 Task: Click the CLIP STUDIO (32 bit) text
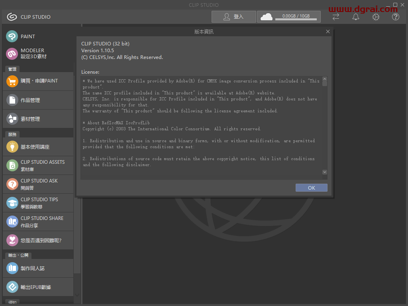[x=105, y=43]
